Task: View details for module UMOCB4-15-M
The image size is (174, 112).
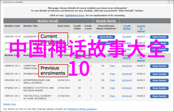Action: [159, 37]
